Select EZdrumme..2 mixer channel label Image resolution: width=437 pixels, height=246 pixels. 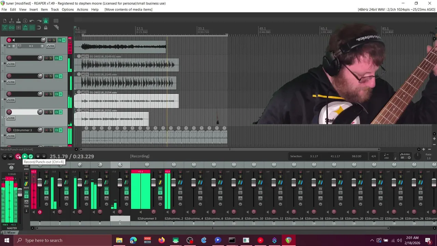coord(174,219)
